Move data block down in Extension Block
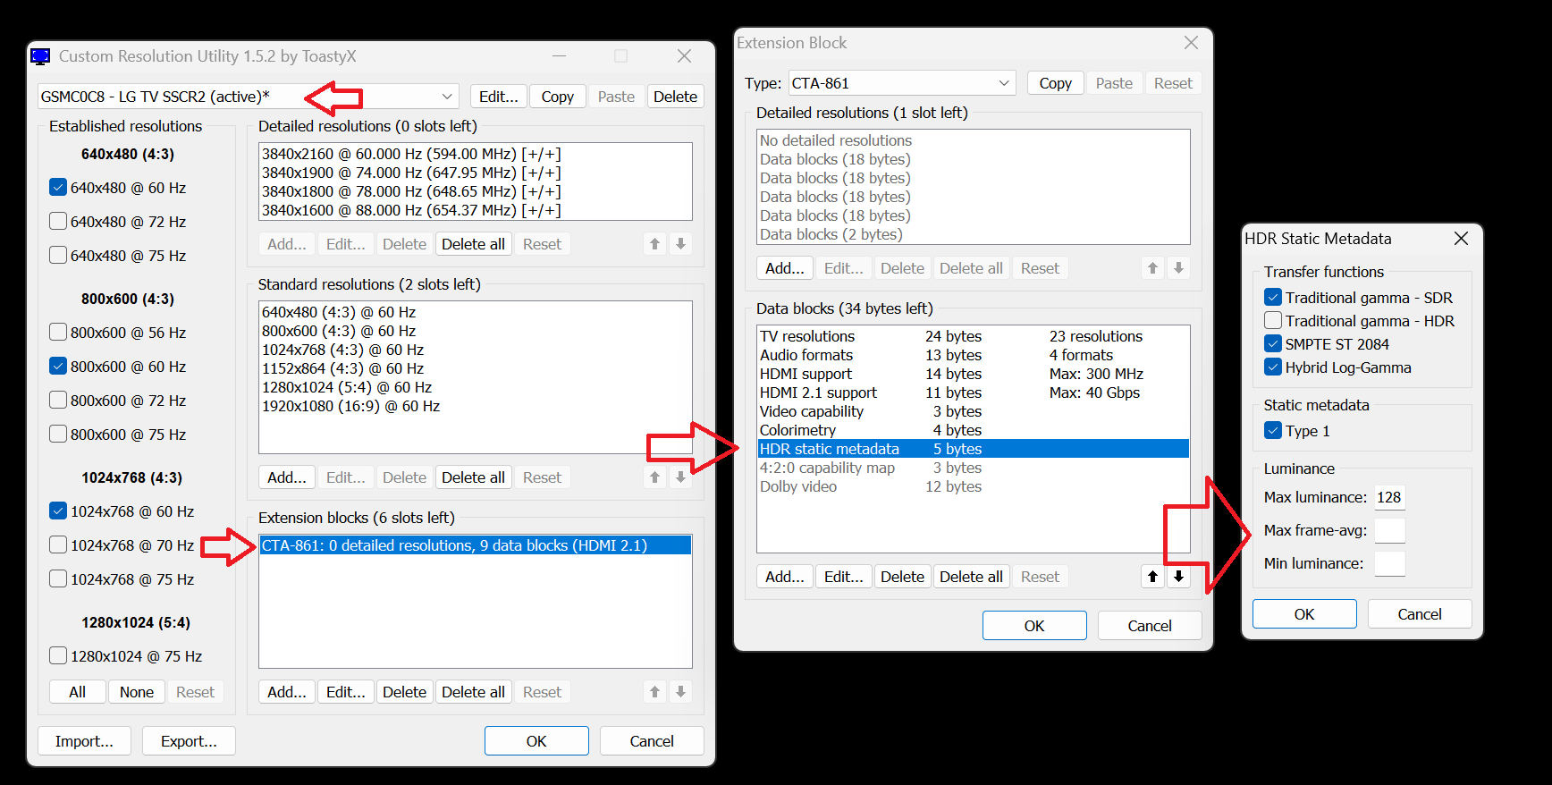The height and width of the screenshot is (785, 1552). click(1178, 577)
